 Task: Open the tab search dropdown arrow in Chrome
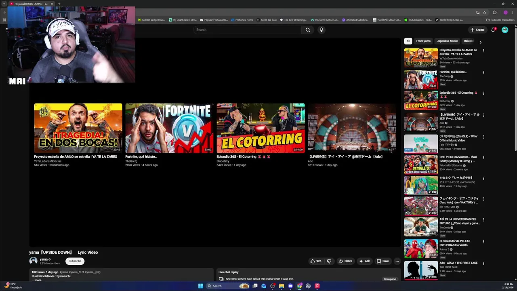(4, 4)
